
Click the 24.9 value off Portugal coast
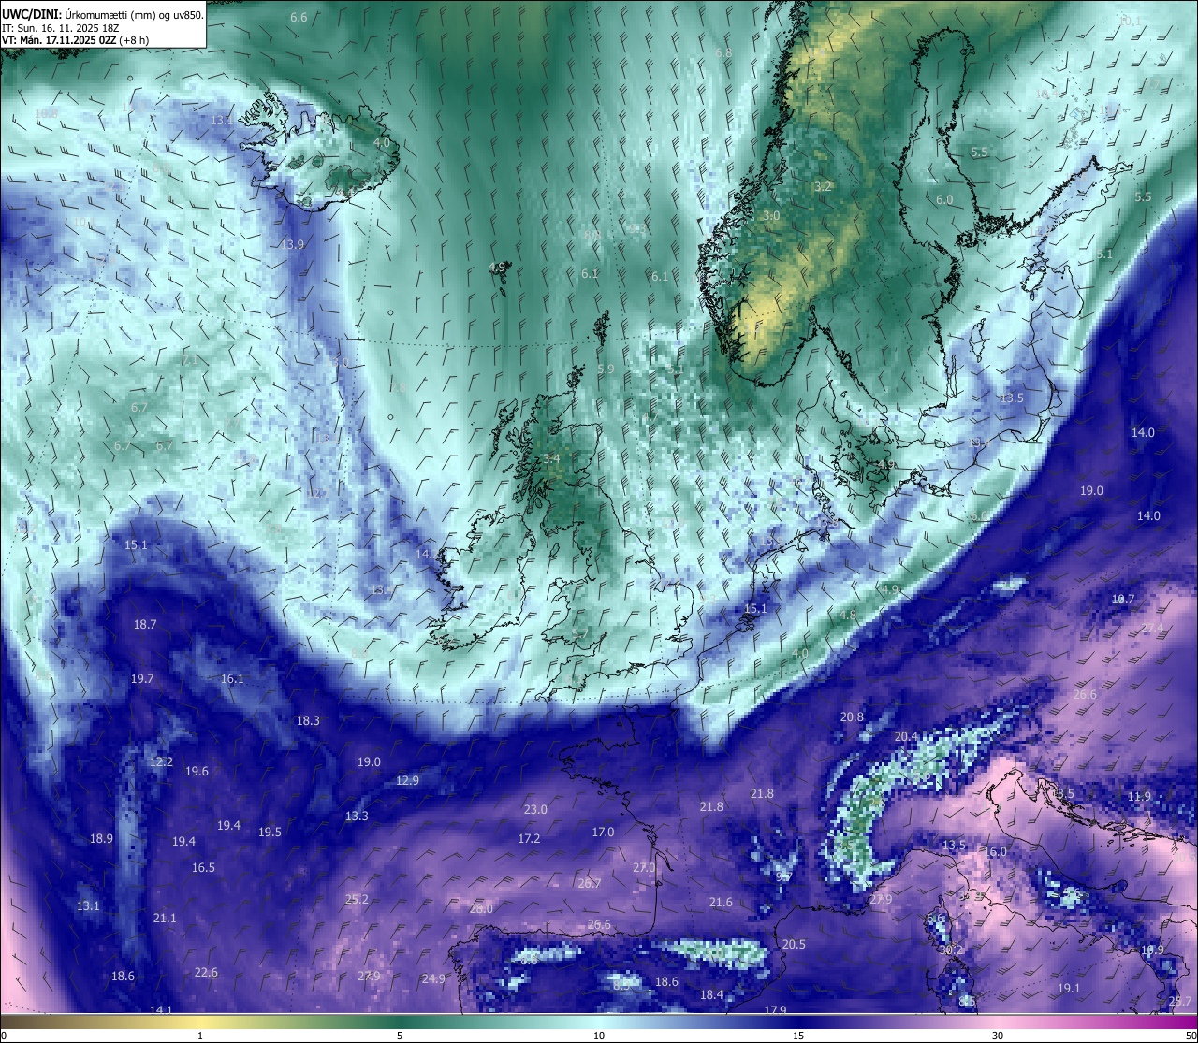(433, 979)
